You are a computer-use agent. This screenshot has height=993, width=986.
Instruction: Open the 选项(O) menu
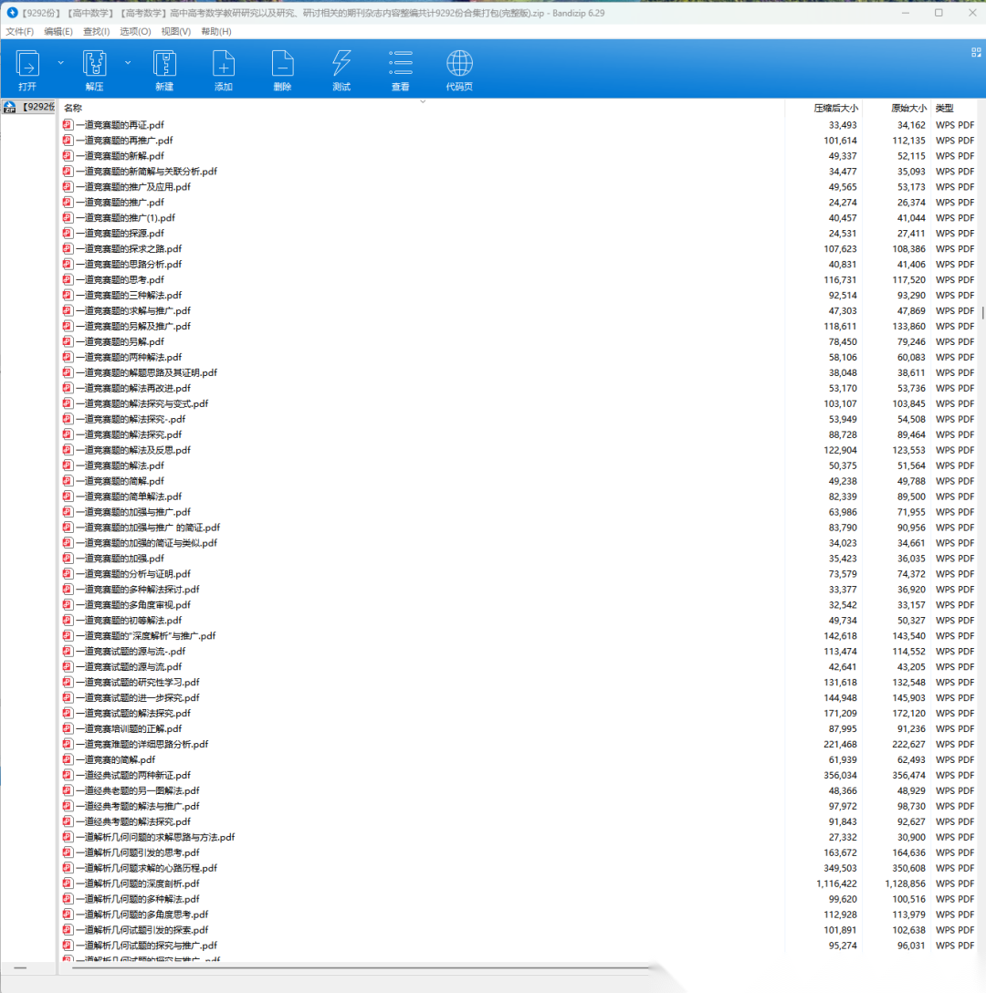(x=135, y=31)
